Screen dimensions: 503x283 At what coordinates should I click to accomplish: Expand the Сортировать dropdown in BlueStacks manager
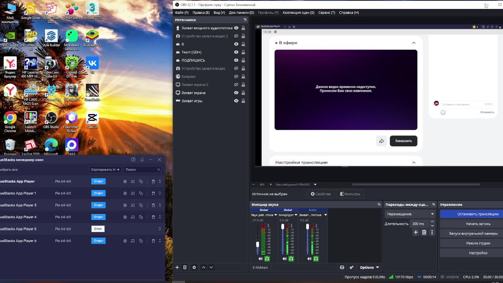105,169
